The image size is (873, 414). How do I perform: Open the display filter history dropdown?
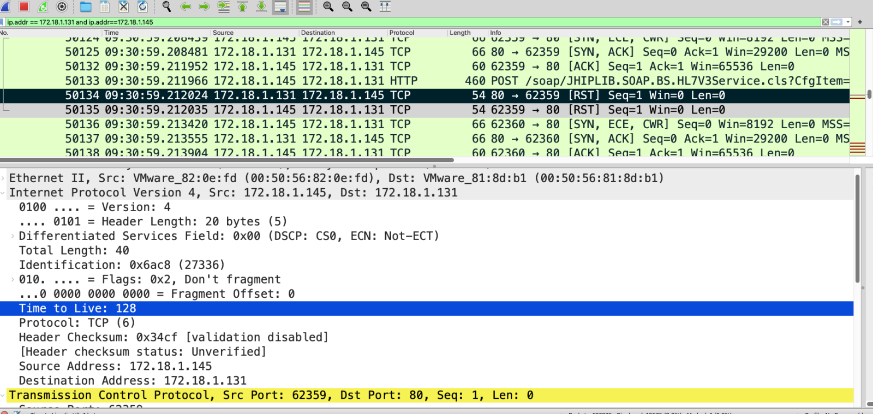(x=848, y=22)
